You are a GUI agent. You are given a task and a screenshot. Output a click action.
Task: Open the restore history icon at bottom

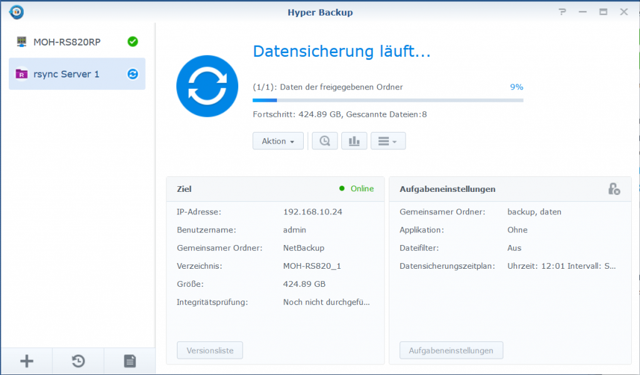pos(77,361)
